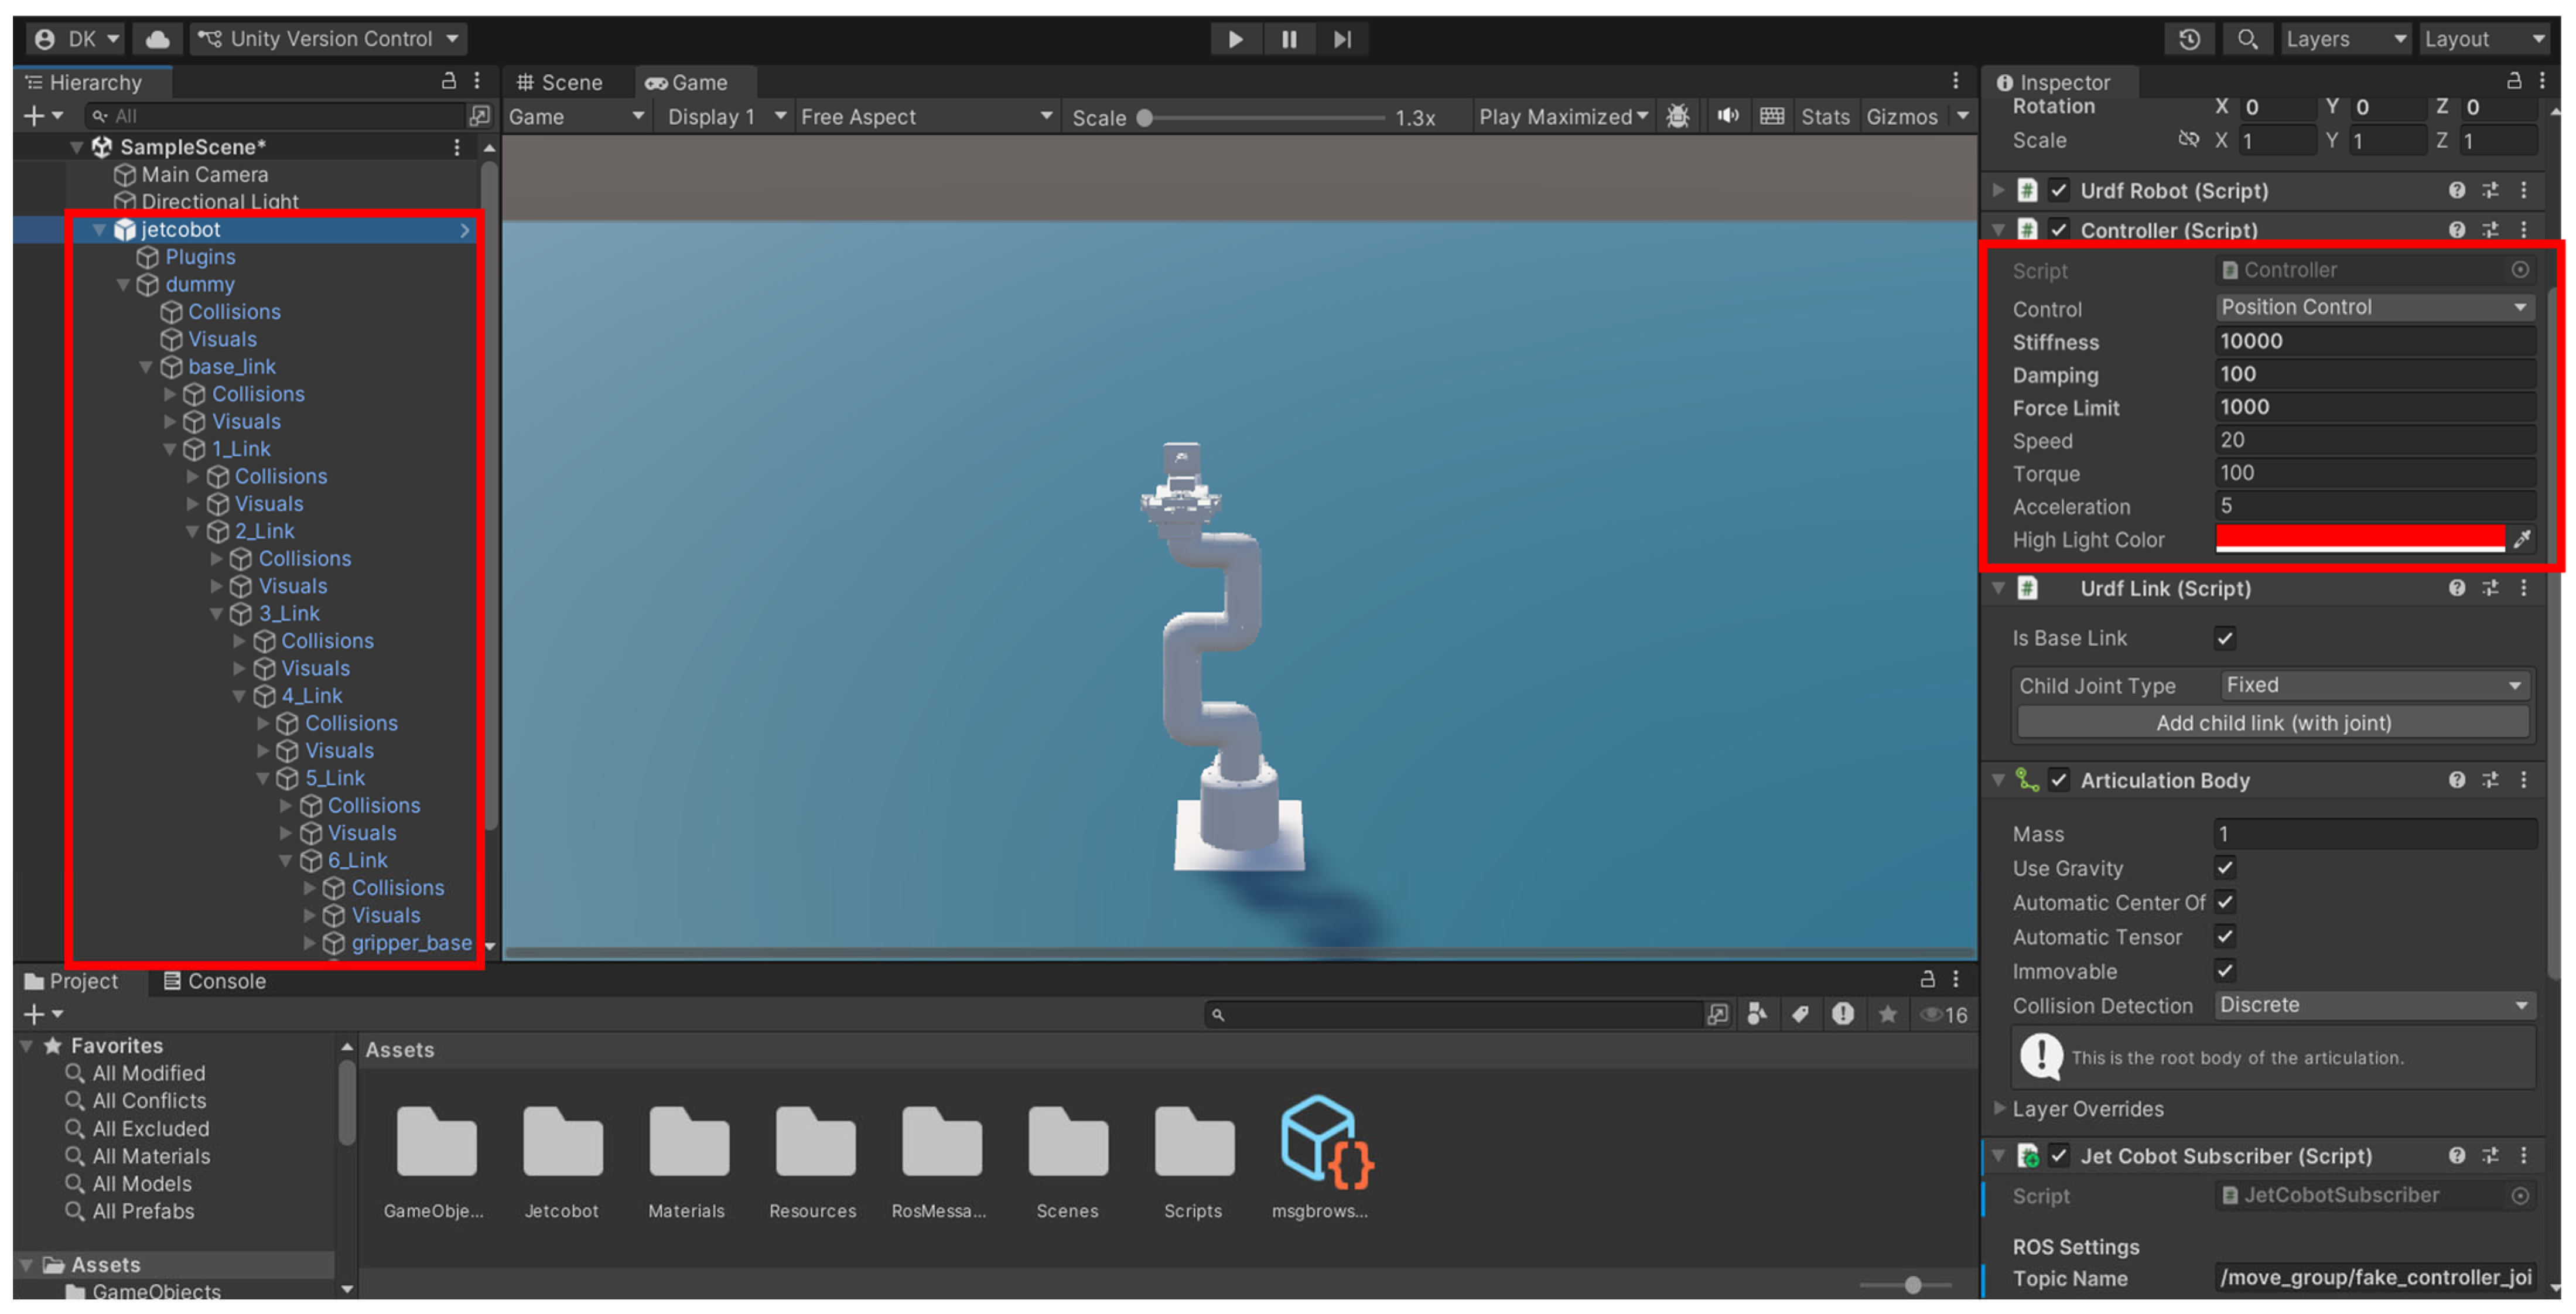
Task: Click Project search by label icon
Action: (1800, 1014)
